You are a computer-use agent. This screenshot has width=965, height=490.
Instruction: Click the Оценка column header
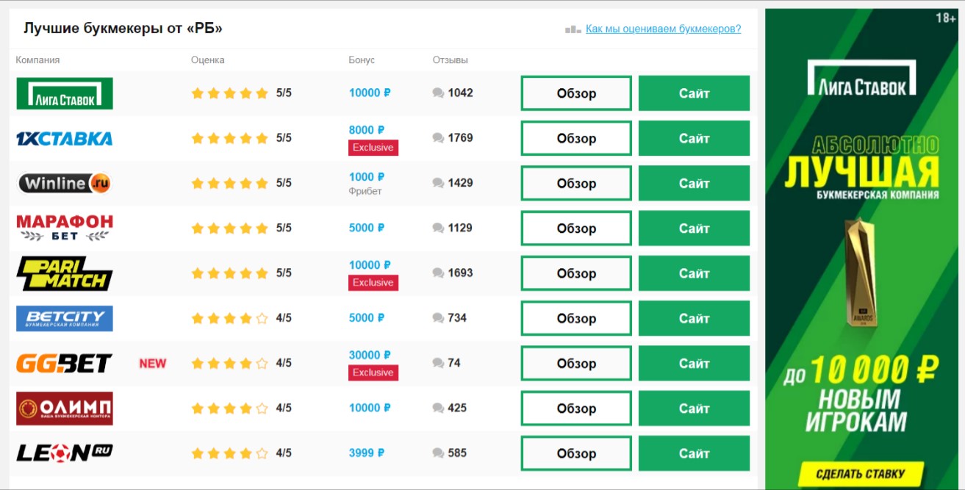(208, 60)
